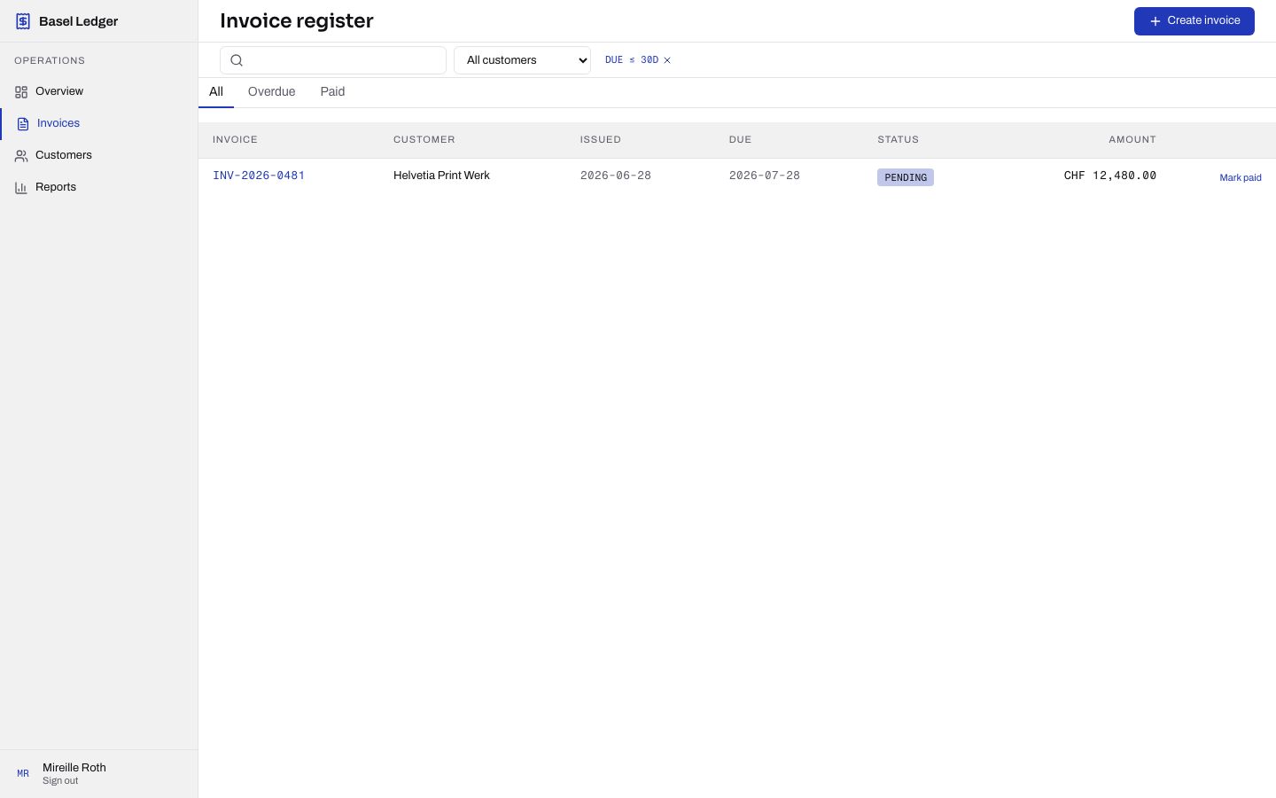Click the Due column header
Screen dimensions: 1276x798
coord(740,140)
